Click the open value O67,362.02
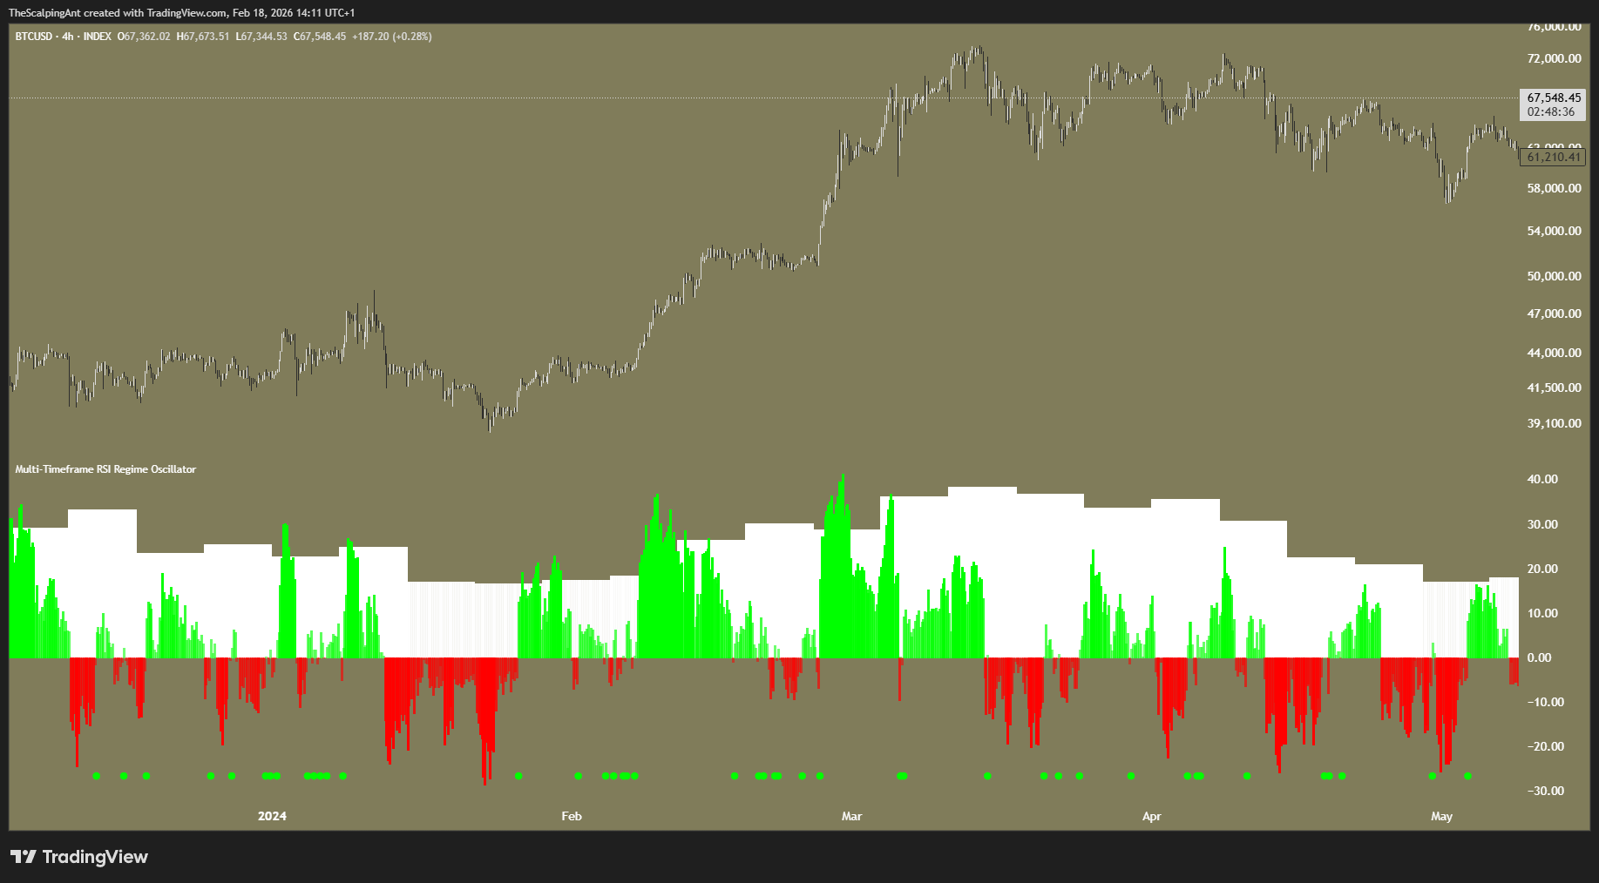The image size is (1599, 883). 144,37
